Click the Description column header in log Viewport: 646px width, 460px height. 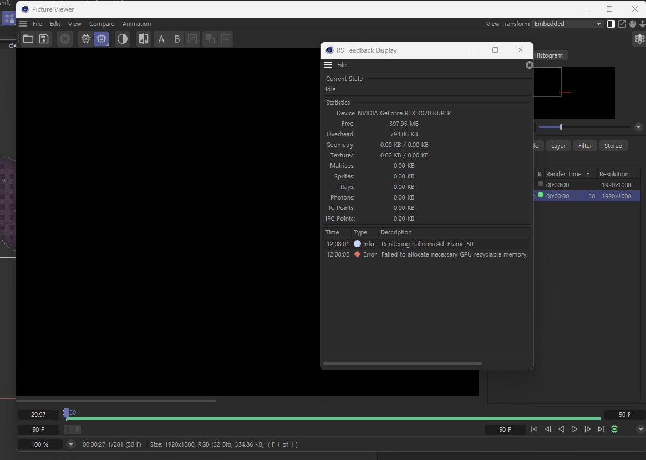pos(454,232)
